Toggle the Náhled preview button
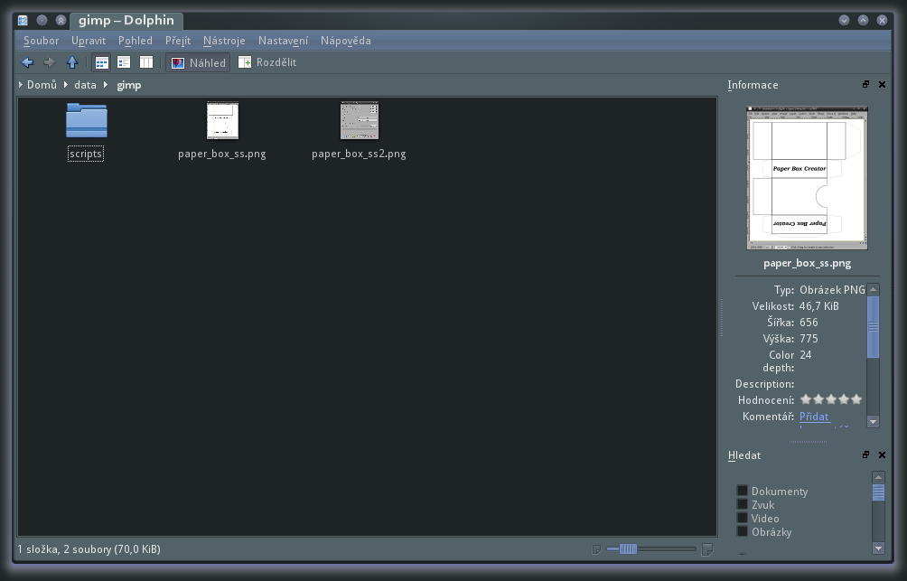 tap(198, 62)
